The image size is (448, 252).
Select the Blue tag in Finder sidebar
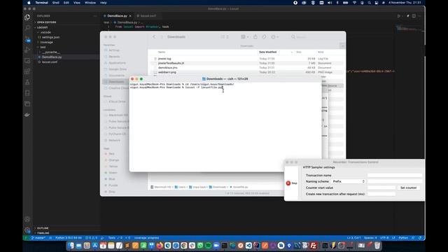tap(112, 179)
